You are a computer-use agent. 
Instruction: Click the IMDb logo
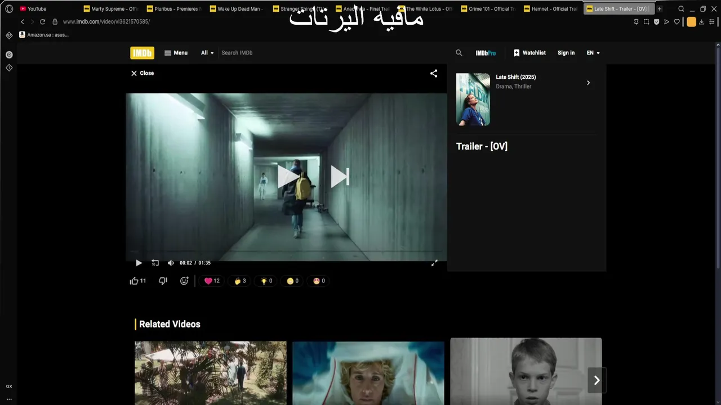click(x=142, y=53)
